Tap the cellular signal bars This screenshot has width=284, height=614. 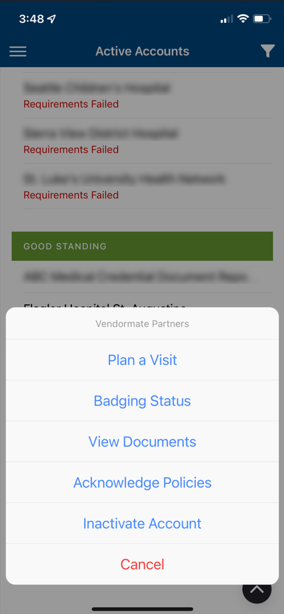pyautogui.click(x=226, y=19)
